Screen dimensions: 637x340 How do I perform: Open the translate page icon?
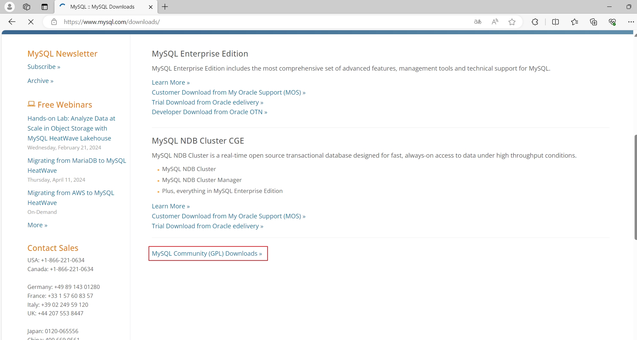[x=477, y=22]
